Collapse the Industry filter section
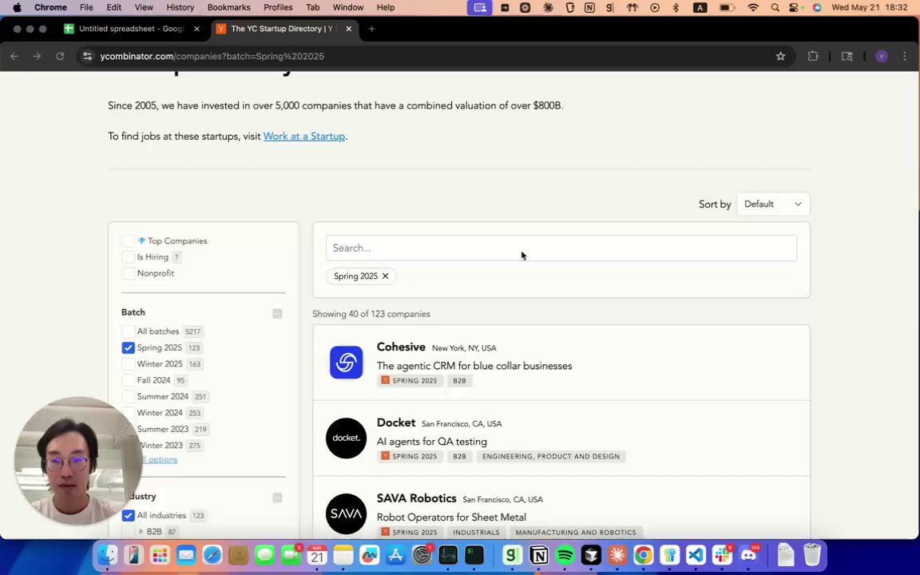 [278, 498]
